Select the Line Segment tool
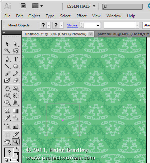 tap(7, 66)
